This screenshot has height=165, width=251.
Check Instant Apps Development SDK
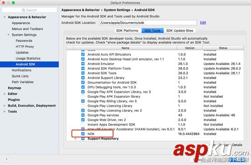(x=83, y=125)
